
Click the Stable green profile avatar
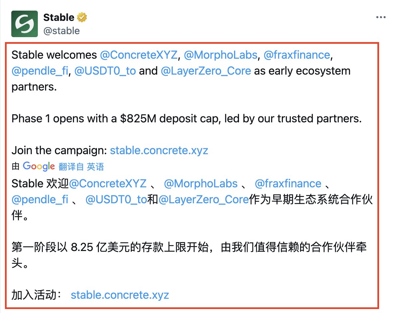(24, 24)
